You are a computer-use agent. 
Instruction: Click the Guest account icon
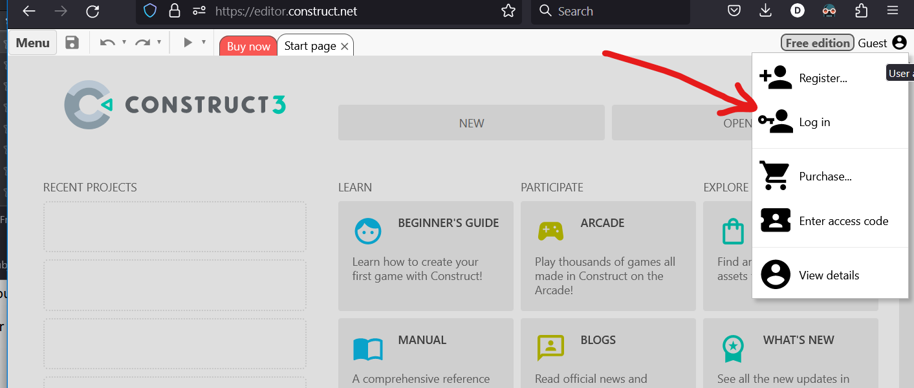[899, 42]
